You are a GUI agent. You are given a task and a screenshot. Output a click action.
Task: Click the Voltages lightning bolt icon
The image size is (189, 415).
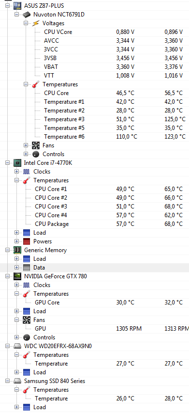(36, 23)
